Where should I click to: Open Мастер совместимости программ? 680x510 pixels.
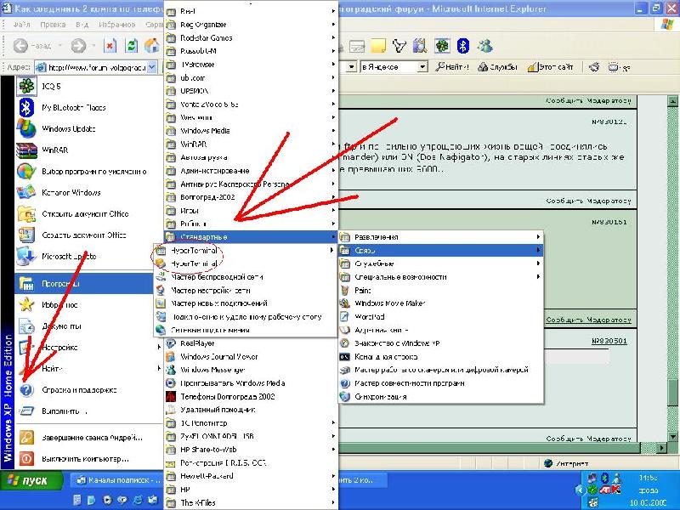click(441, 383)
